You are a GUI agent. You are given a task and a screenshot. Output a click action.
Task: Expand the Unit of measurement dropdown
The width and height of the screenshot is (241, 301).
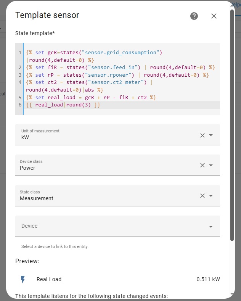[211, 135]
